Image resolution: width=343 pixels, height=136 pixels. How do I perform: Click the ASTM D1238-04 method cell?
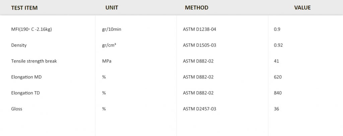point(199,29)
